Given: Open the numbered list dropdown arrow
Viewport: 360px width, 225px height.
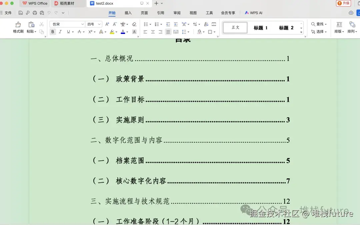Looking at the screenshot, I should 161,24.
